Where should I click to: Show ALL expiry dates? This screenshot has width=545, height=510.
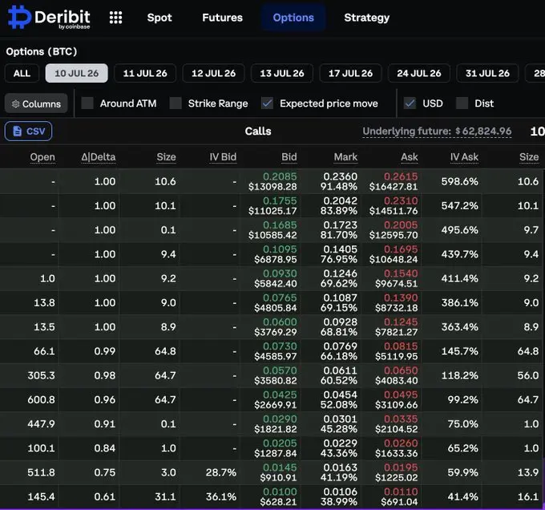click(x=22, y=73)
